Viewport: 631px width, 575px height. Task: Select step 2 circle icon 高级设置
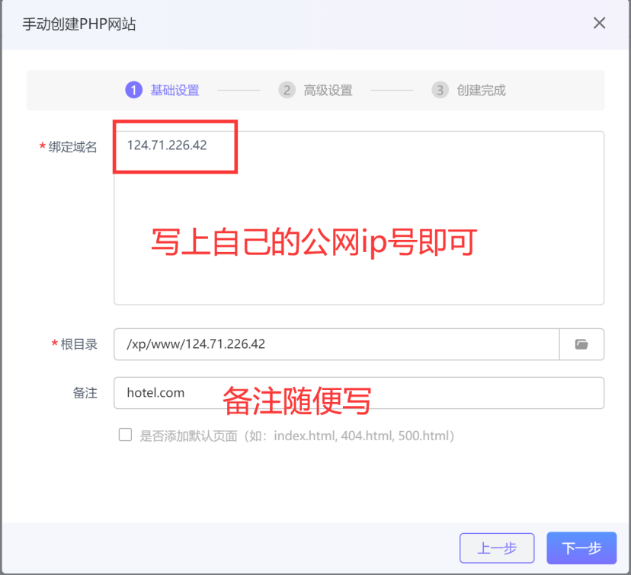287,90
